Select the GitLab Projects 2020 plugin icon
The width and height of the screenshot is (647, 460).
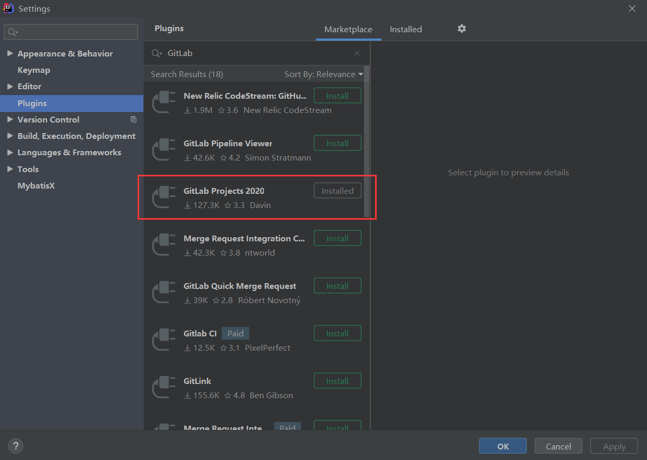point(163,198)
